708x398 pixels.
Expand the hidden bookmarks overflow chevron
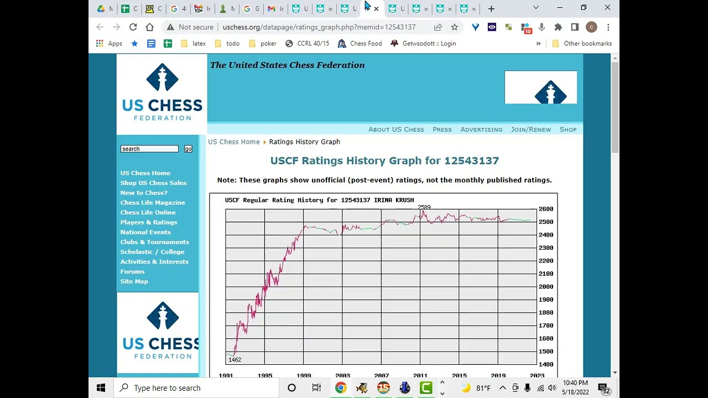pyautogui.click(x=538, y=44)
